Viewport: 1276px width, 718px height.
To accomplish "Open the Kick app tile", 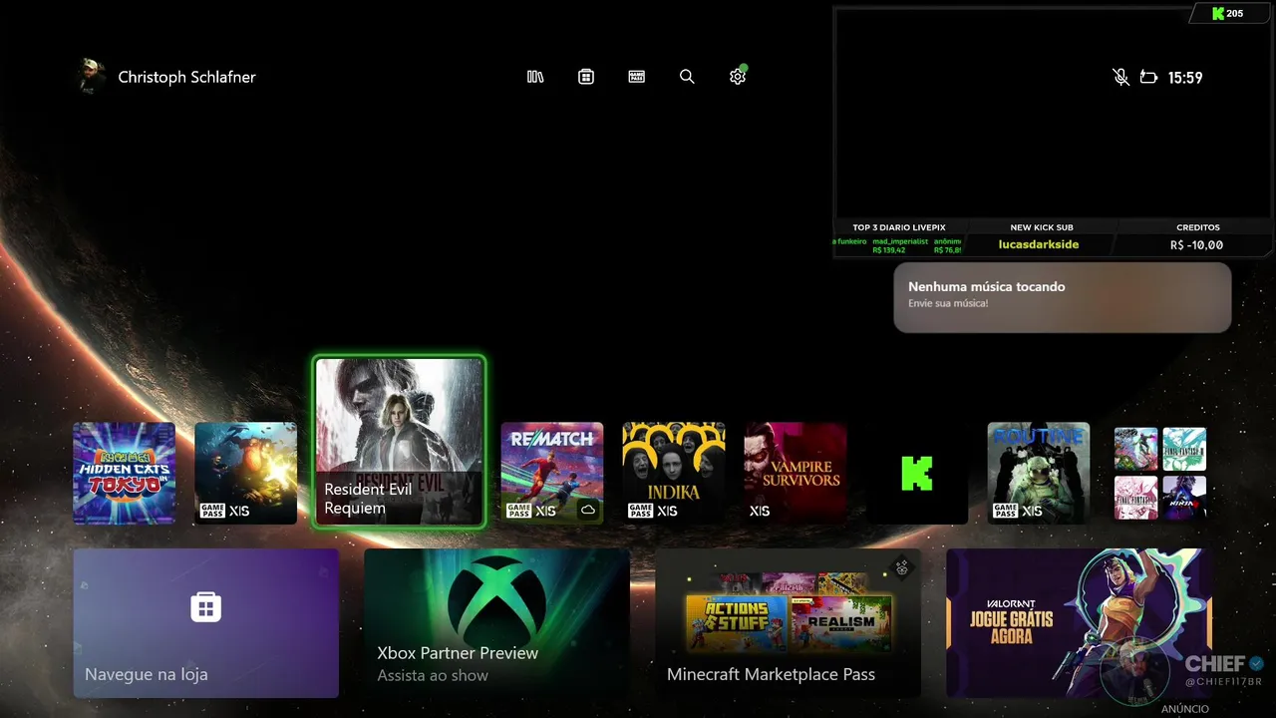I will point(917,473).
